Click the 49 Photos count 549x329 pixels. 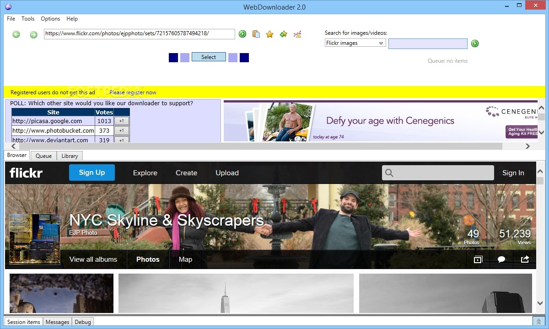click(473, 237)
